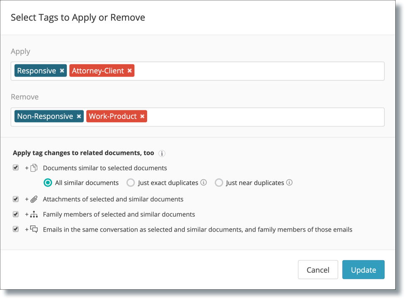Uncheck Attachments of selected and similar documents

16,199
